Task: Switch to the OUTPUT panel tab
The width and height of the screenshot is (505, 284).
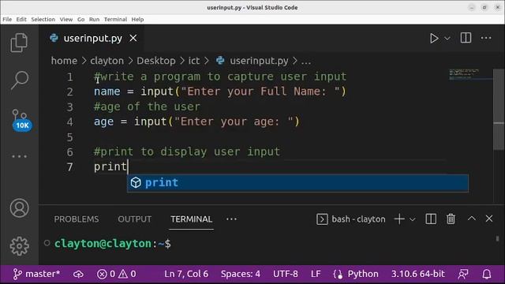Action: [x=134, y=219]
